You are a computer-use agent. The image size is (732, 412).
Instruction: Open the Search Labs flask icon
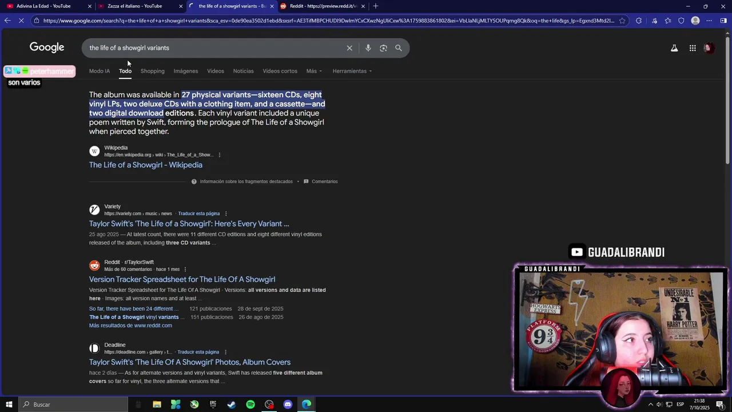[x=674, y=48]
